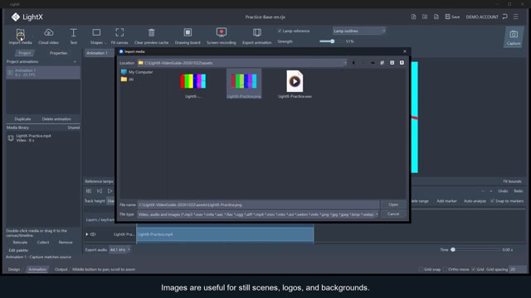Jump to timeline start

click(89, 191)
